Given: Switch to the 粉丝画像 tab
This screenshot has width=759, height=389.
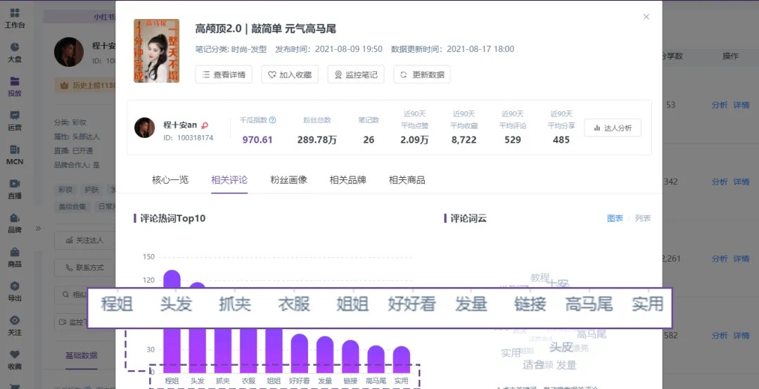Looking at the screenshot, I should click(289, 180).
